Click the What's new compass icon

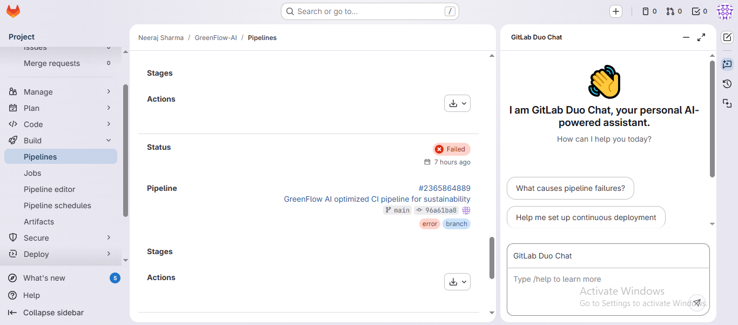coord(12,278)
